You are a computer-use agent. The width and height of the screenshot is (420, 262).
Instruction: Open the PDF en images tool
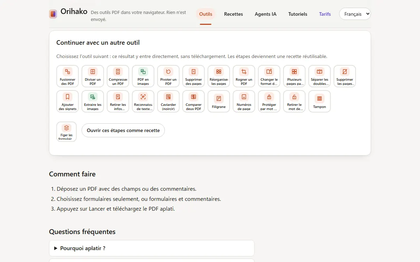click(143, 76)
